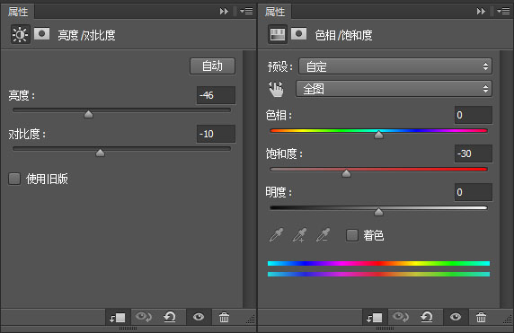Pick the subtract-from-sample eyedropper tool
514x333 pixels.
tap(323, 235)
